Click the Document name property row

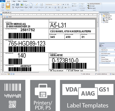click(107, 54)
